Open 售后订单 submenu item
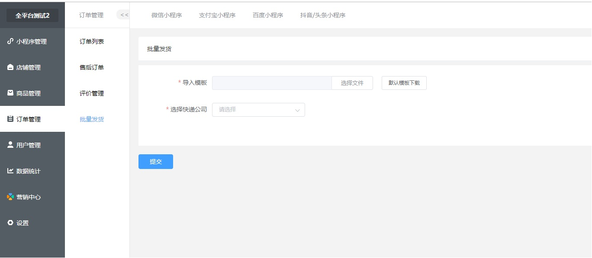This screenshot has width=592, height=258. pos(92,67)
